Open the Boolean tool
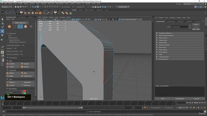The height and width of the screenshot is (116, 207). click(x=27, y=67)
